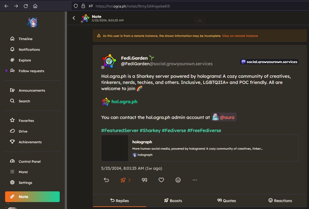309x209 pixels.
Task: Click the warning triangle icon in the banner
Action: pos(99,36)
